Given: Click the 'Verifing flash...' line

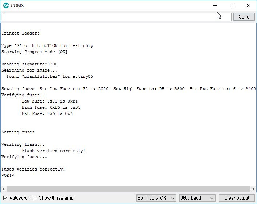Looking at the screenshot, I should pyautogui.click(x=23, y=144).
